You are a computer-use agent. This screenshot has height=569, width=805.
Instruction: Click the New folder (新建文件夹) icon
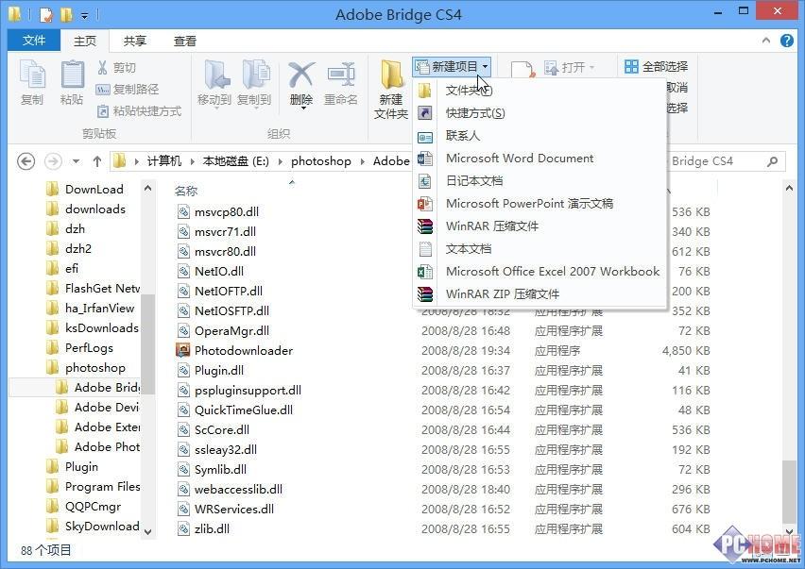[391, 90]
